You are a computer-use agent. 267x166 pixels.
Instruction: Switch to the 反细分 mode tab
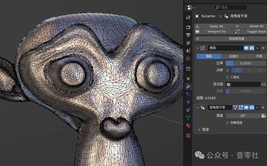click(x=234, y=56)
